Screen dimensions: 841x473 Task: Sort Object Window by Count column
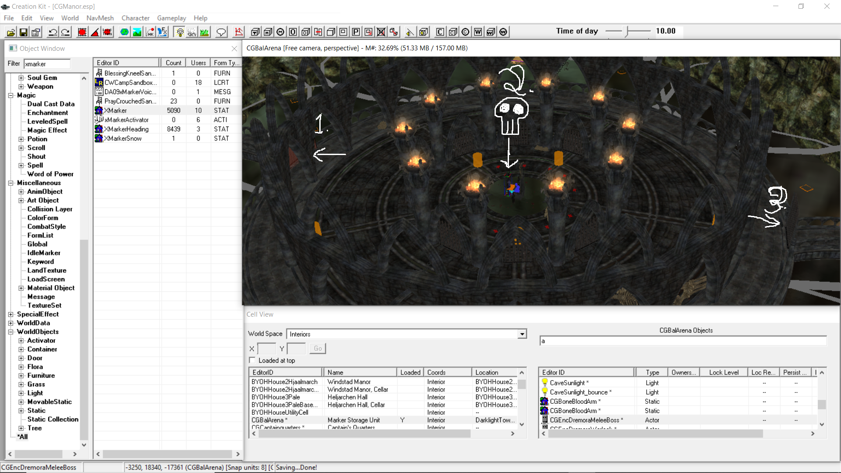(x=173, y=63)
